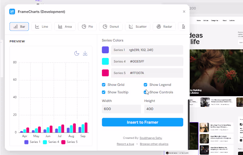Click Series 1 legend entry in the chart
Image resolution: width=243 pixels, height=155 pixels.
[32, 142]
